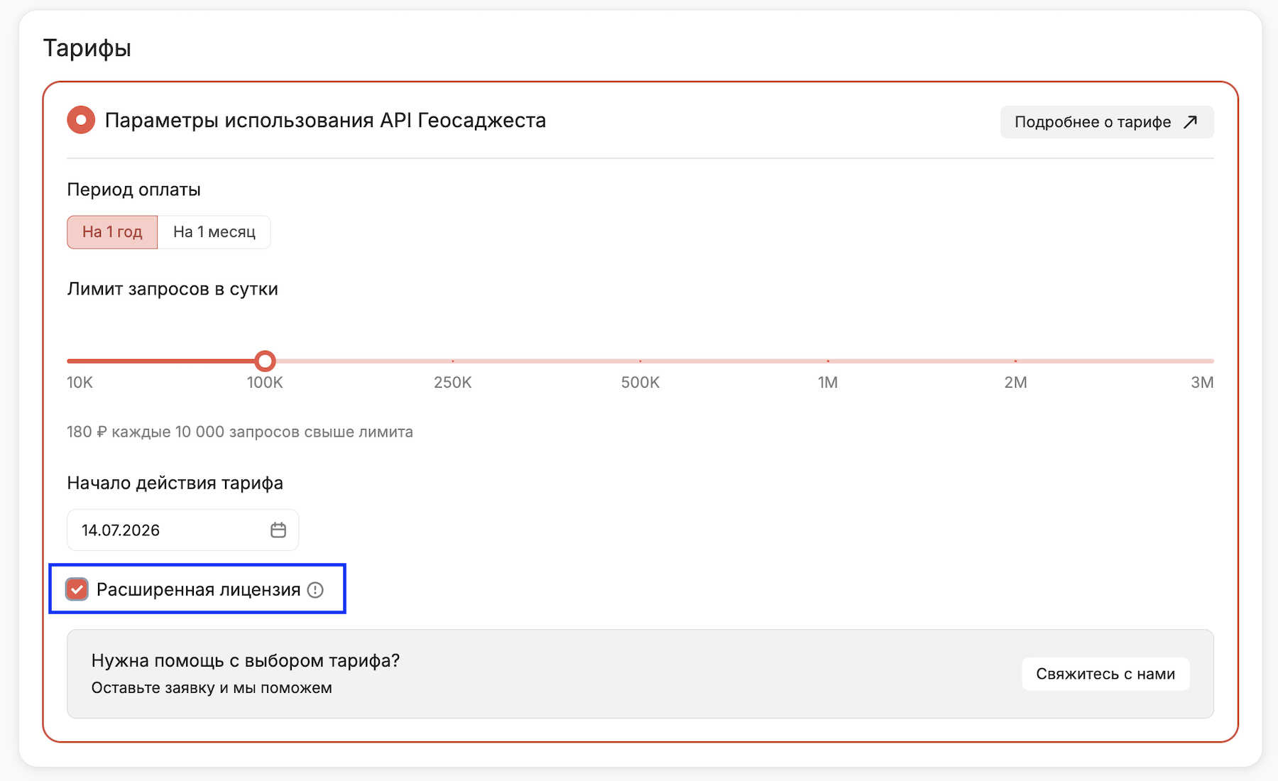Click the slider handle at 100K
The image size is (1278, 781).
[265, 361]
